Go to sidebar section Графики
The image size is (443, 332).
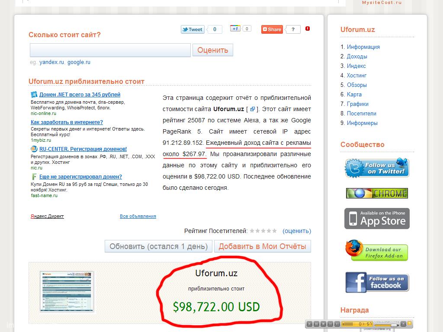pos(358,104)
